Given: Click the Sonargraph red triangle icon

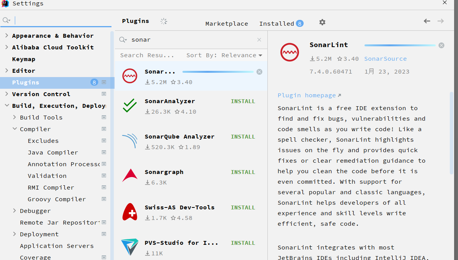Looking at the screenshot, I should pos(130,176).
